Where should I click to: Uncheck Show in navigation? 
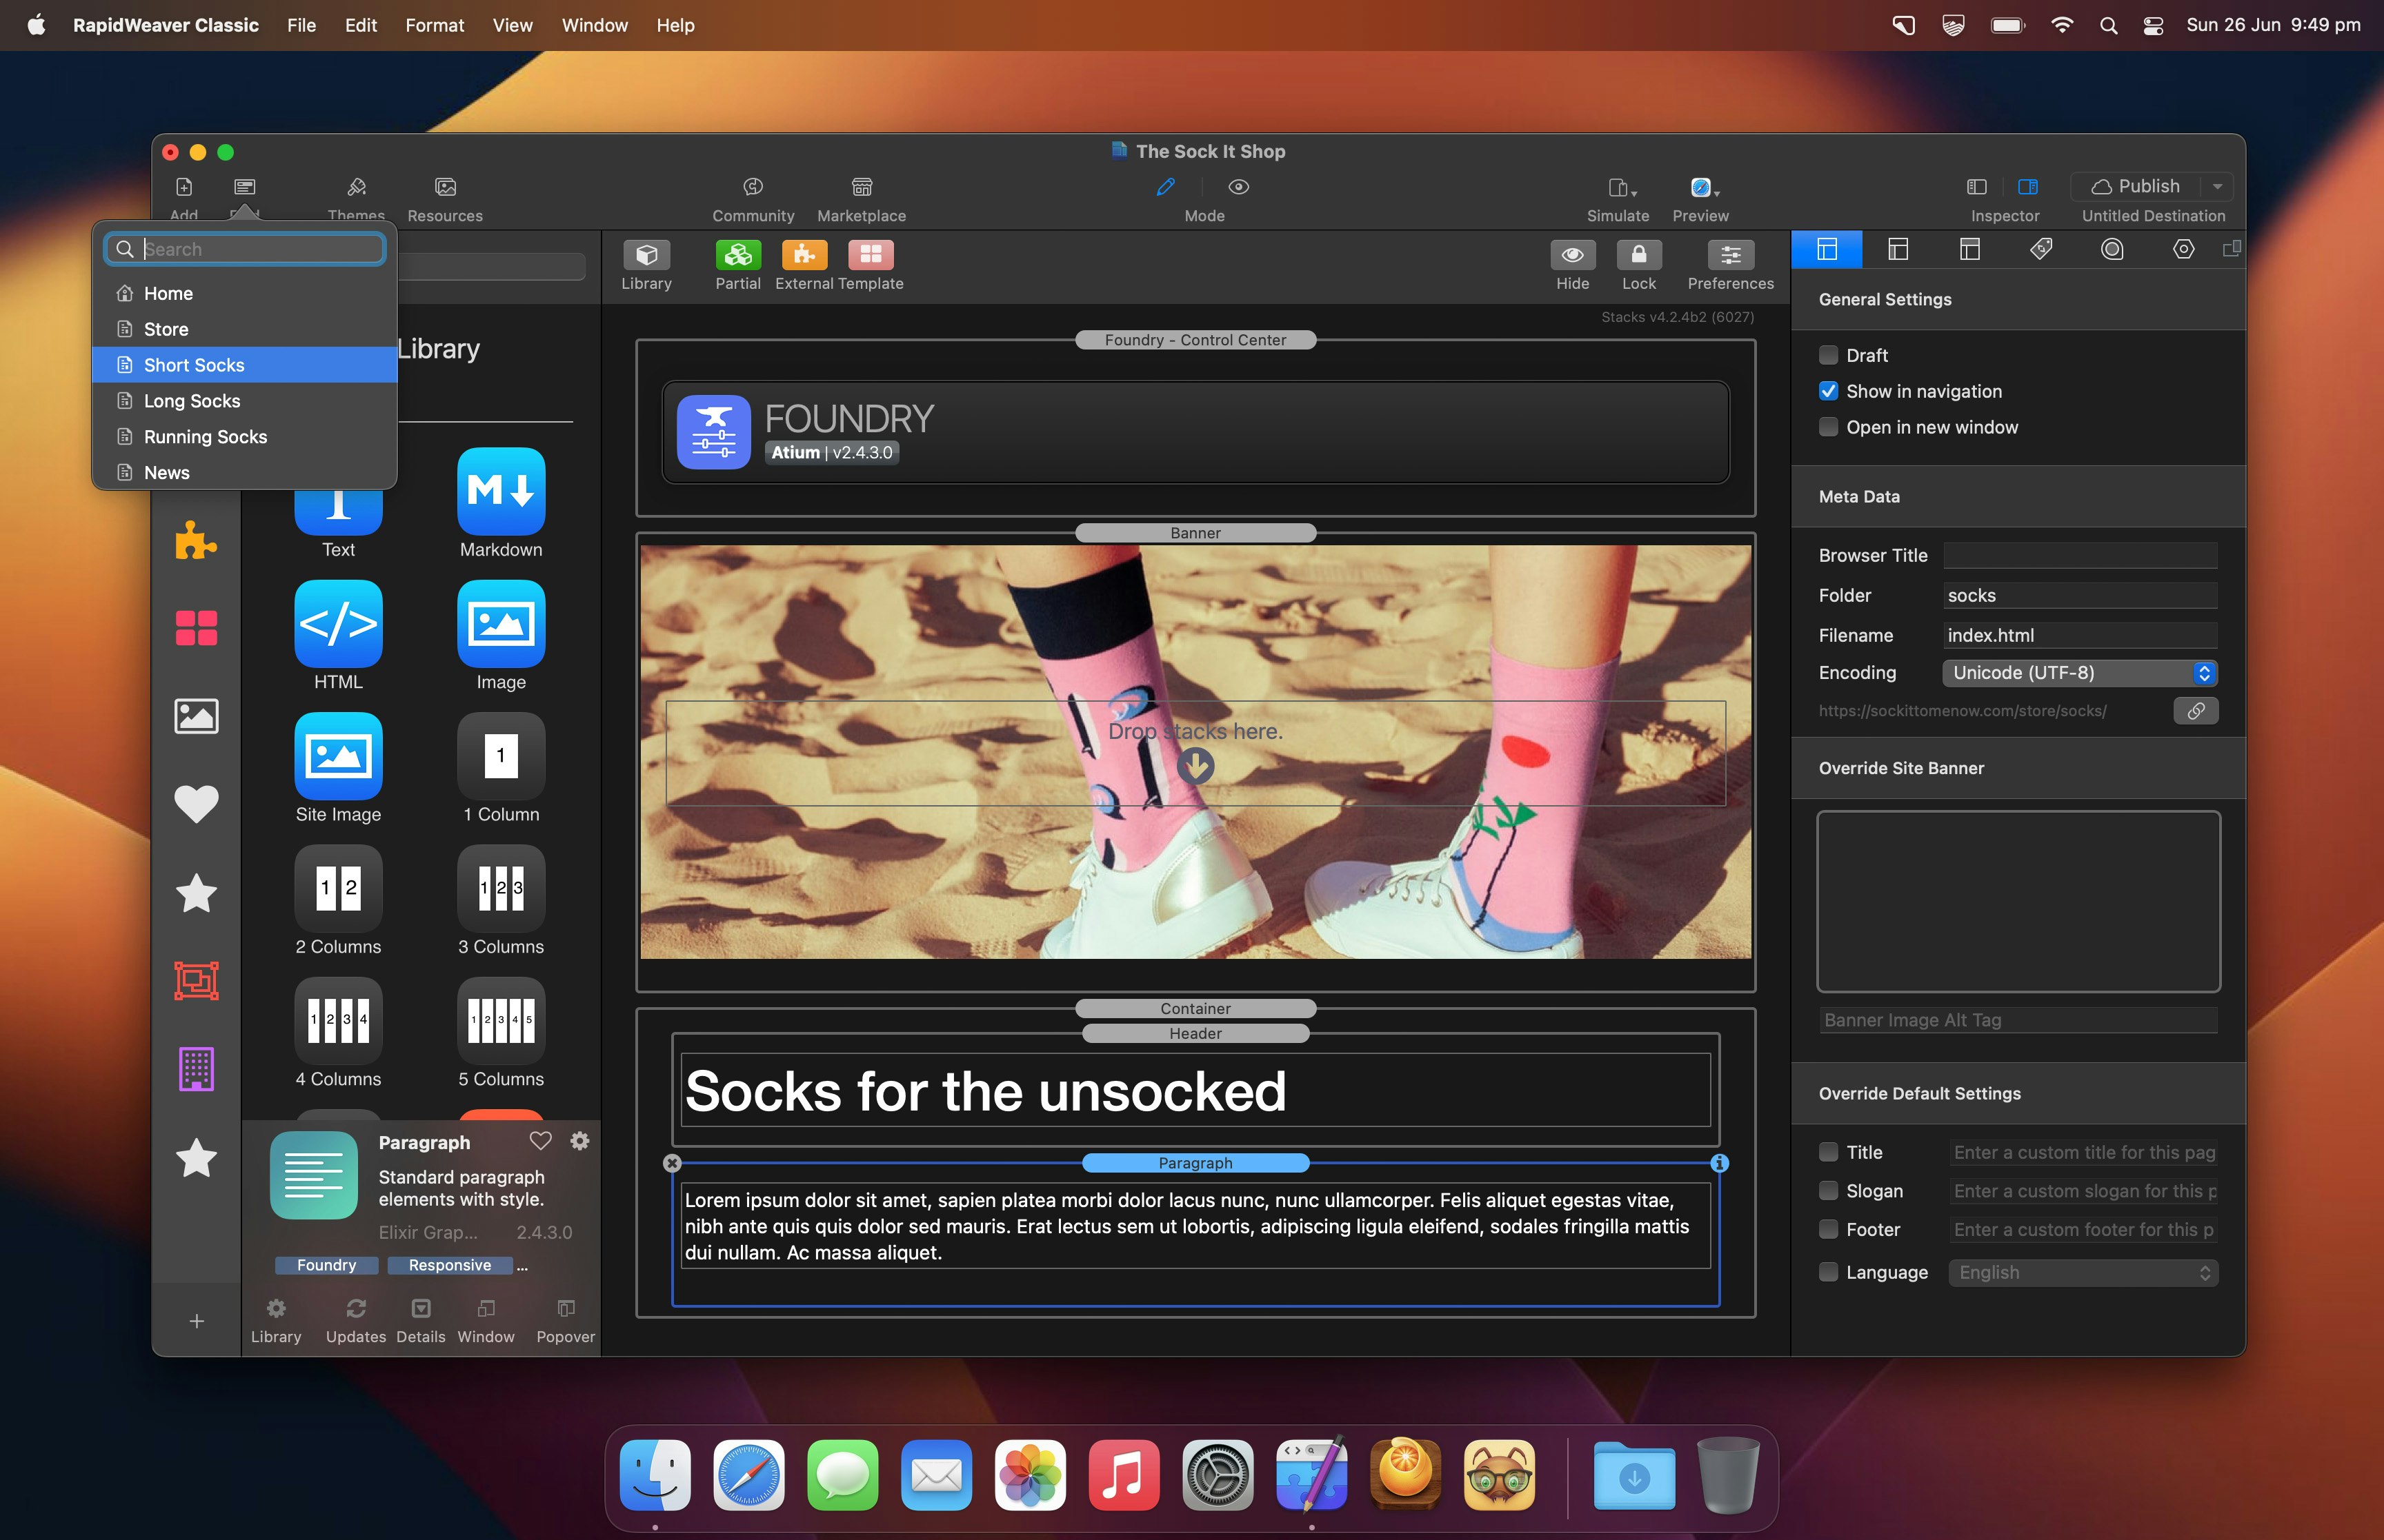click(x=1829, y=391)
